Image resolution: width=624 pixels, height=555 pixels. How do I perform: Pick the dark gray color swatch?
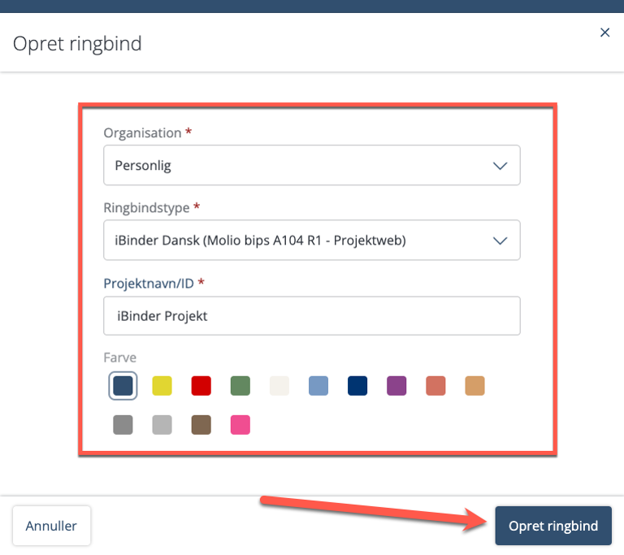[x=123, y=425]
